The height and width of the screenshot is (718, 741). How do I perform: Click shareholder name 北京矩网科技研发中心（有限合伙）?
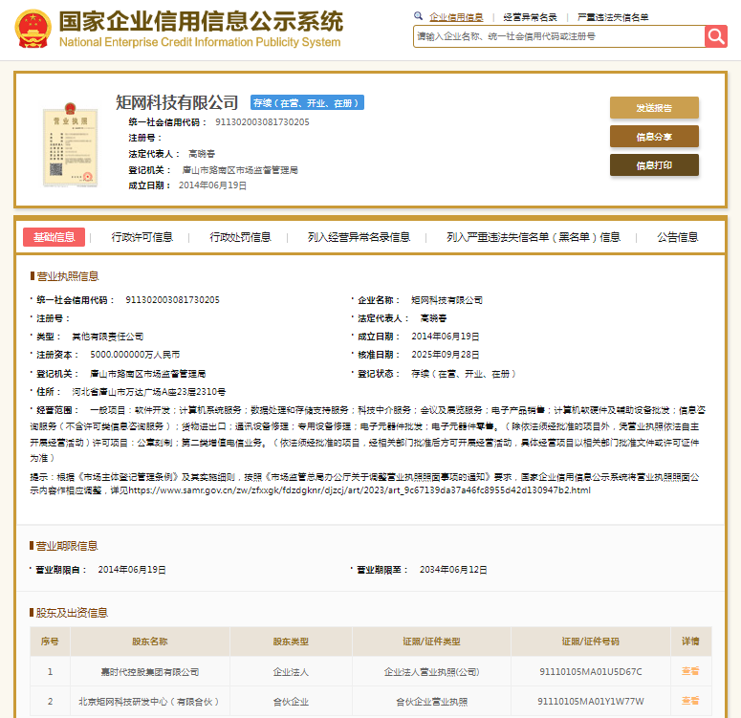pyautogui.click(x=149, y=702)
